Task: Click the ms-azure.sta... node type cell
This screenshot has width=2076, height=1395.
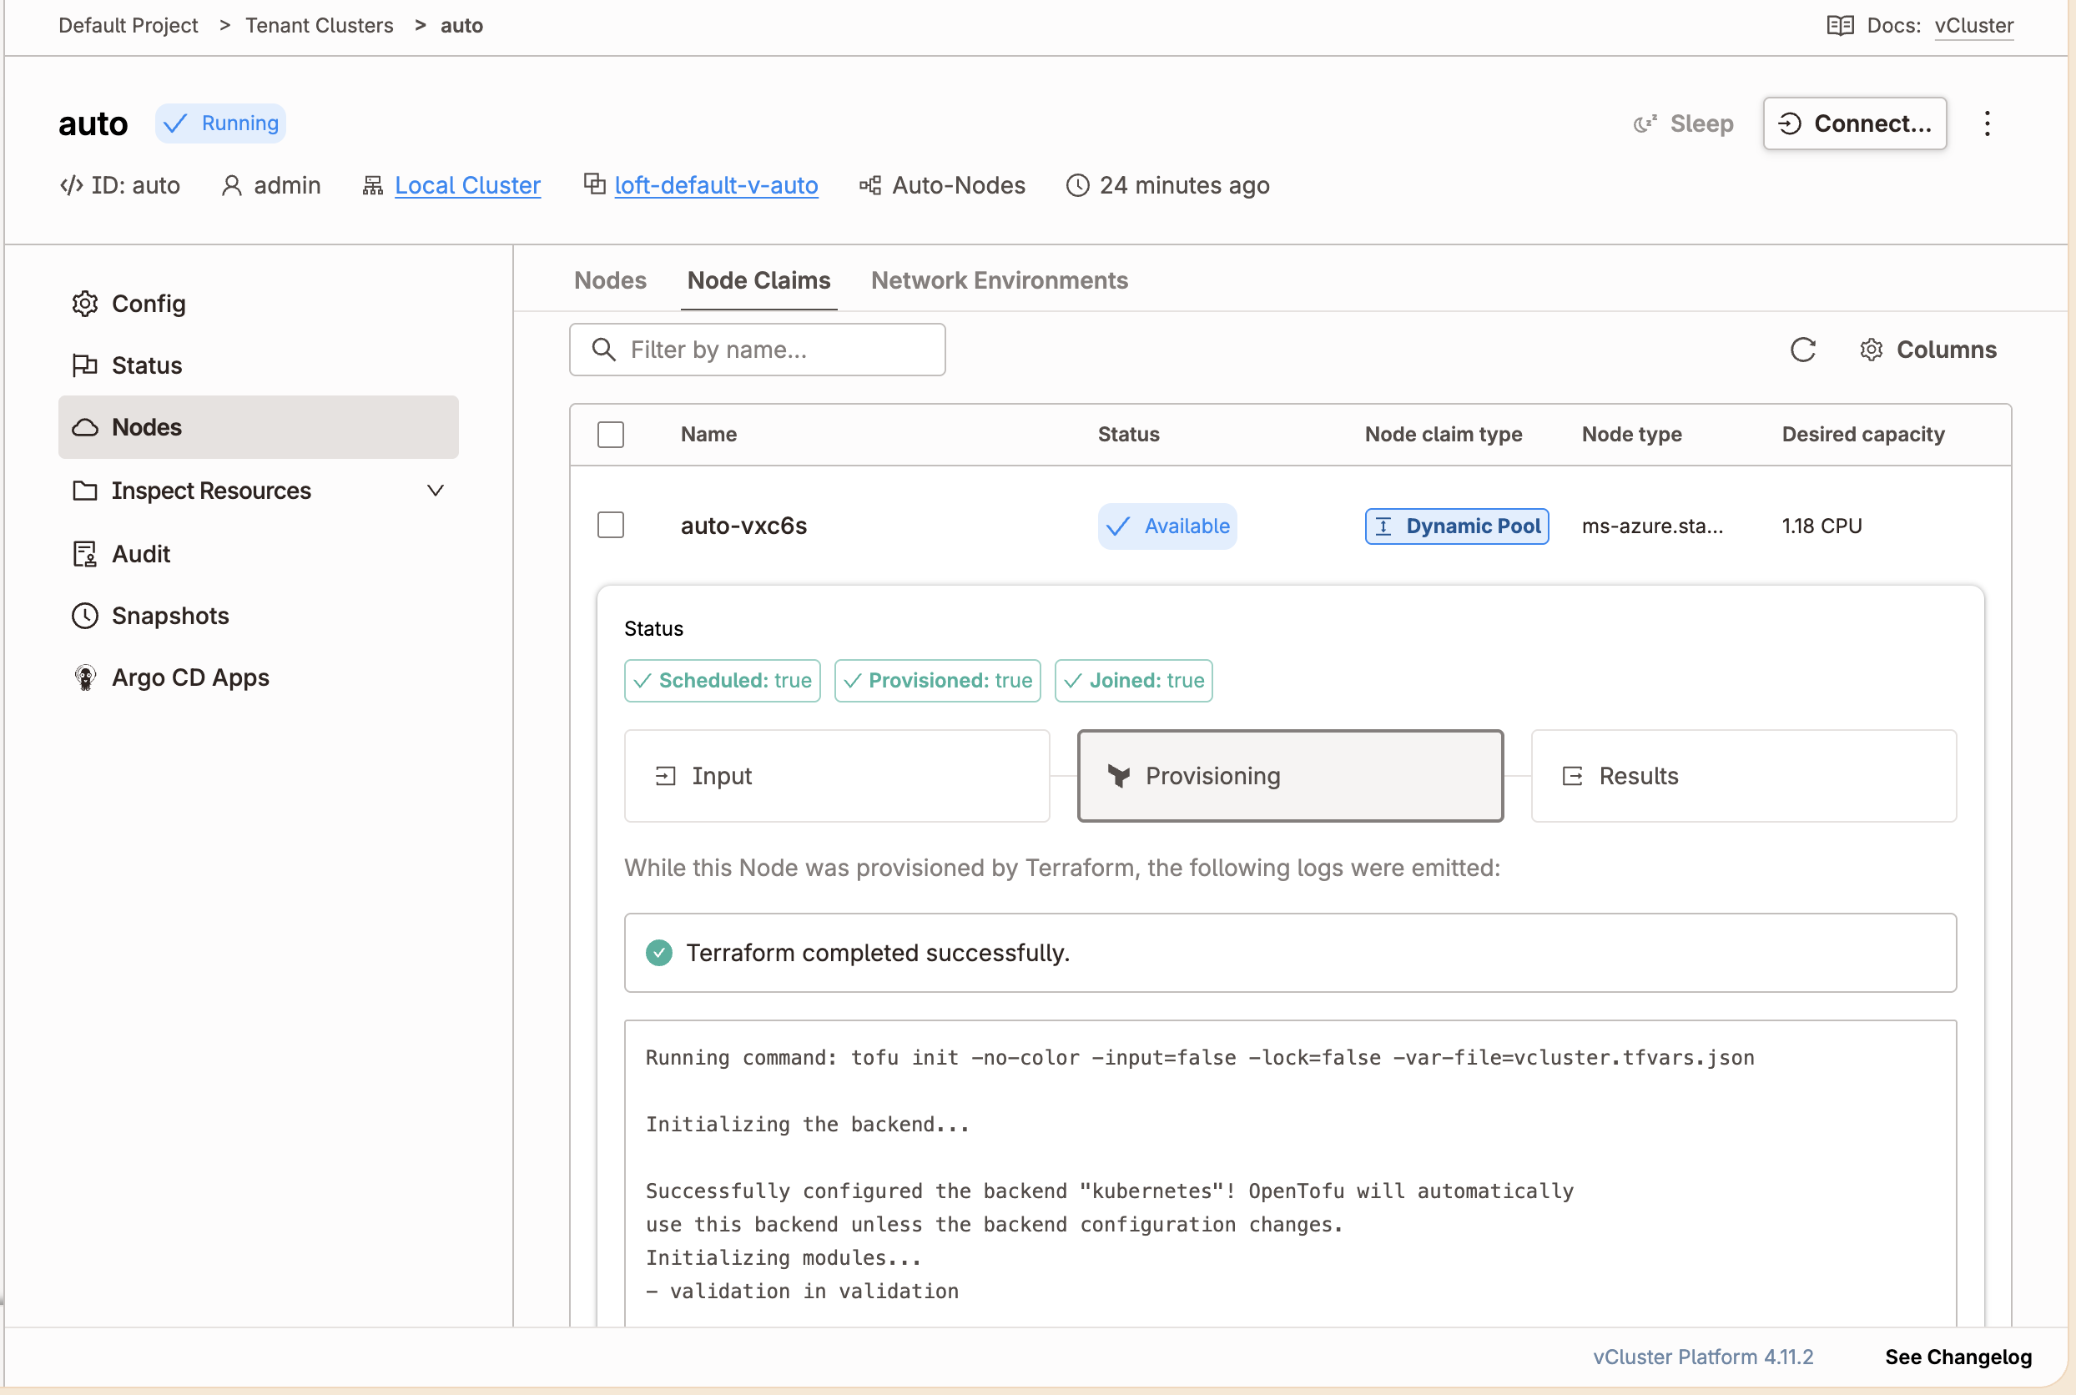Action: [1651, 526]
